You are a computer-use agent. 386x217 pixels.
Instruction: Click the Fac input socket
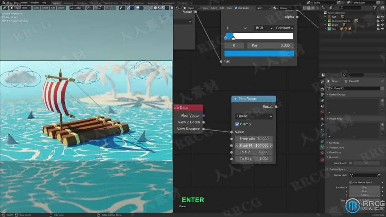(x=221, y=61)
